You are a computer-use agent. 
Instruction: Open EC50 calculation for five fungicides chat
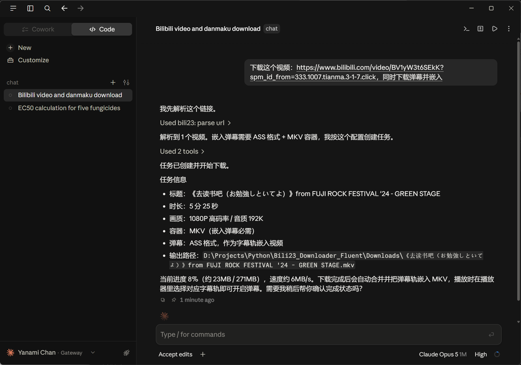coord(68,108)
